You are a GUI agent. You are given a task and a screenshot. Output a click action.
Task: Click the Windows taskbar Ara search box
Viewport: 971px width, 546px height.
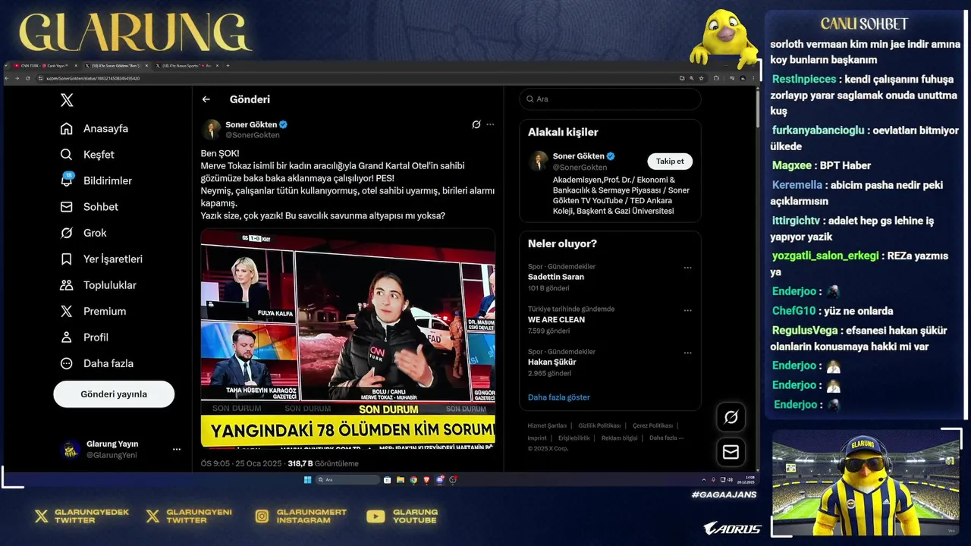point(347,479)
